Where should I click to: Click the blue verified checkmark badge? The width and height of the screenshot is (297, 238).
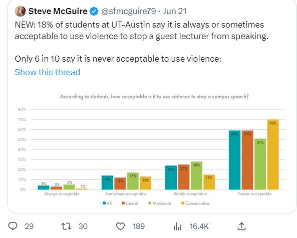point(94,12)
